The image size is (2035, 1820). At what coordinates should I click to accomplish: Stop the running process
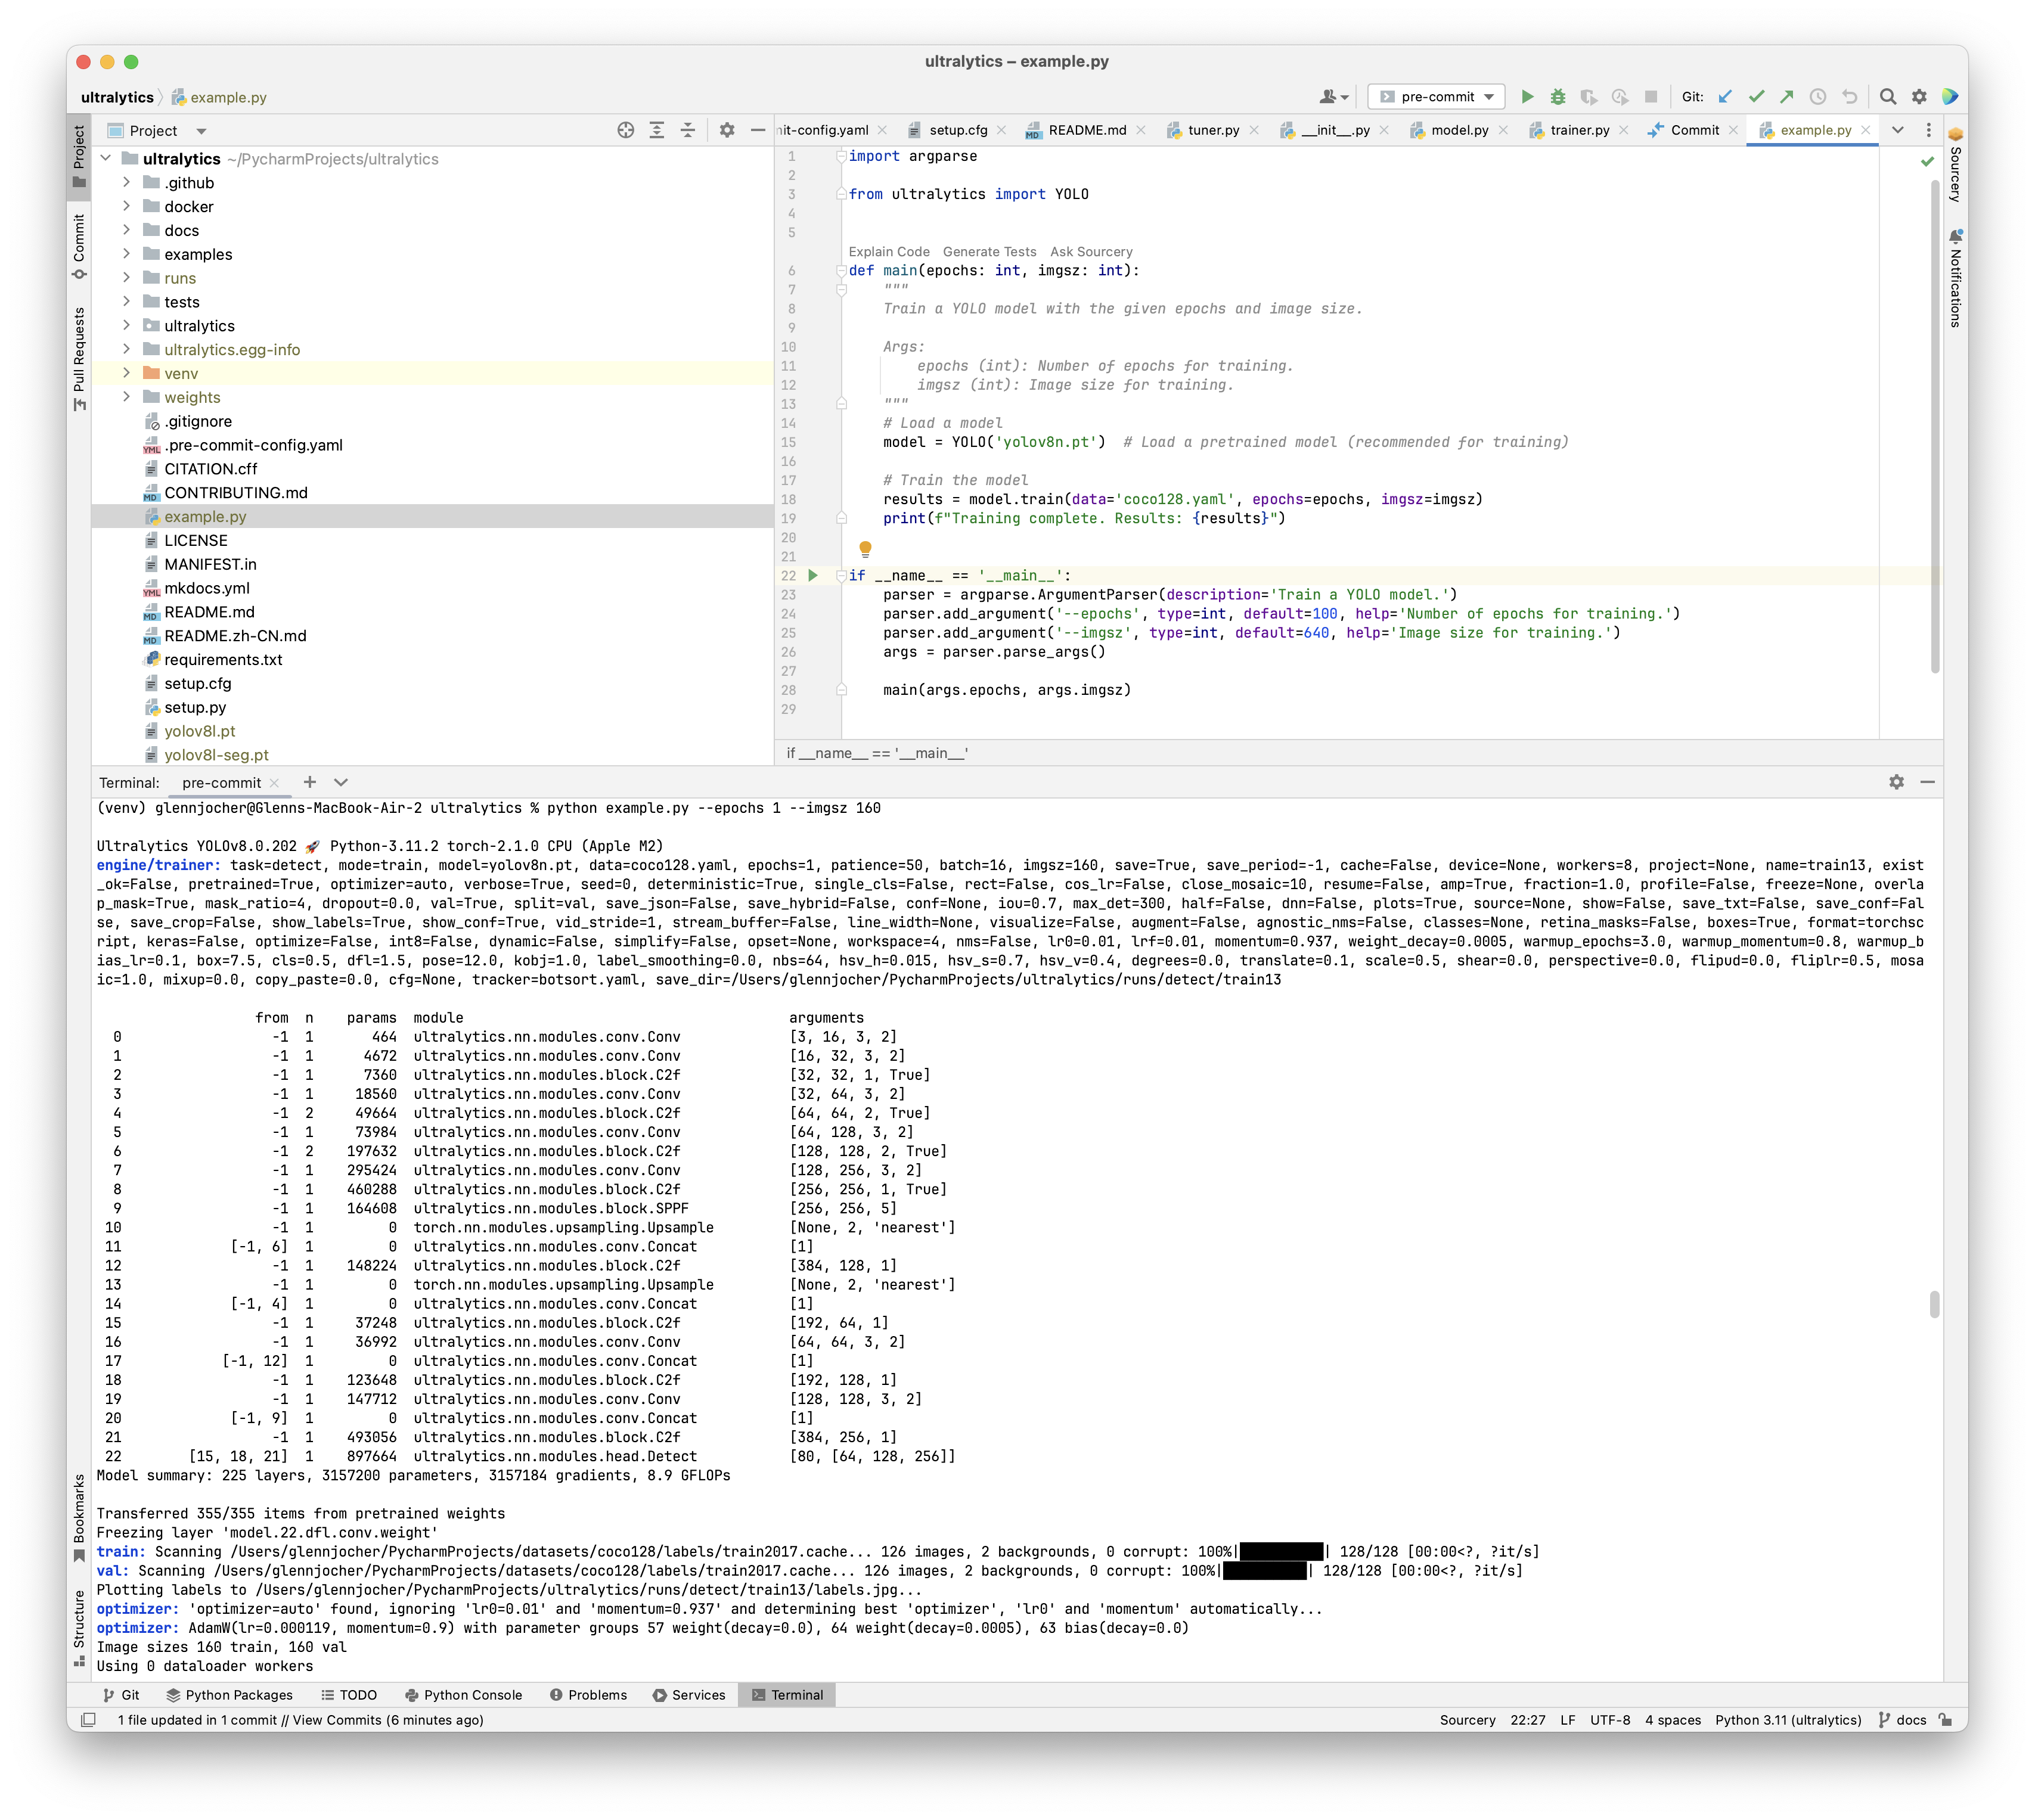click(x=1651, y=97)
